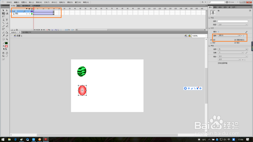Image resolution: width=253 pixels, height=142 pixels.
Task: Collapse the 补间 section
Action: (209, 28)
